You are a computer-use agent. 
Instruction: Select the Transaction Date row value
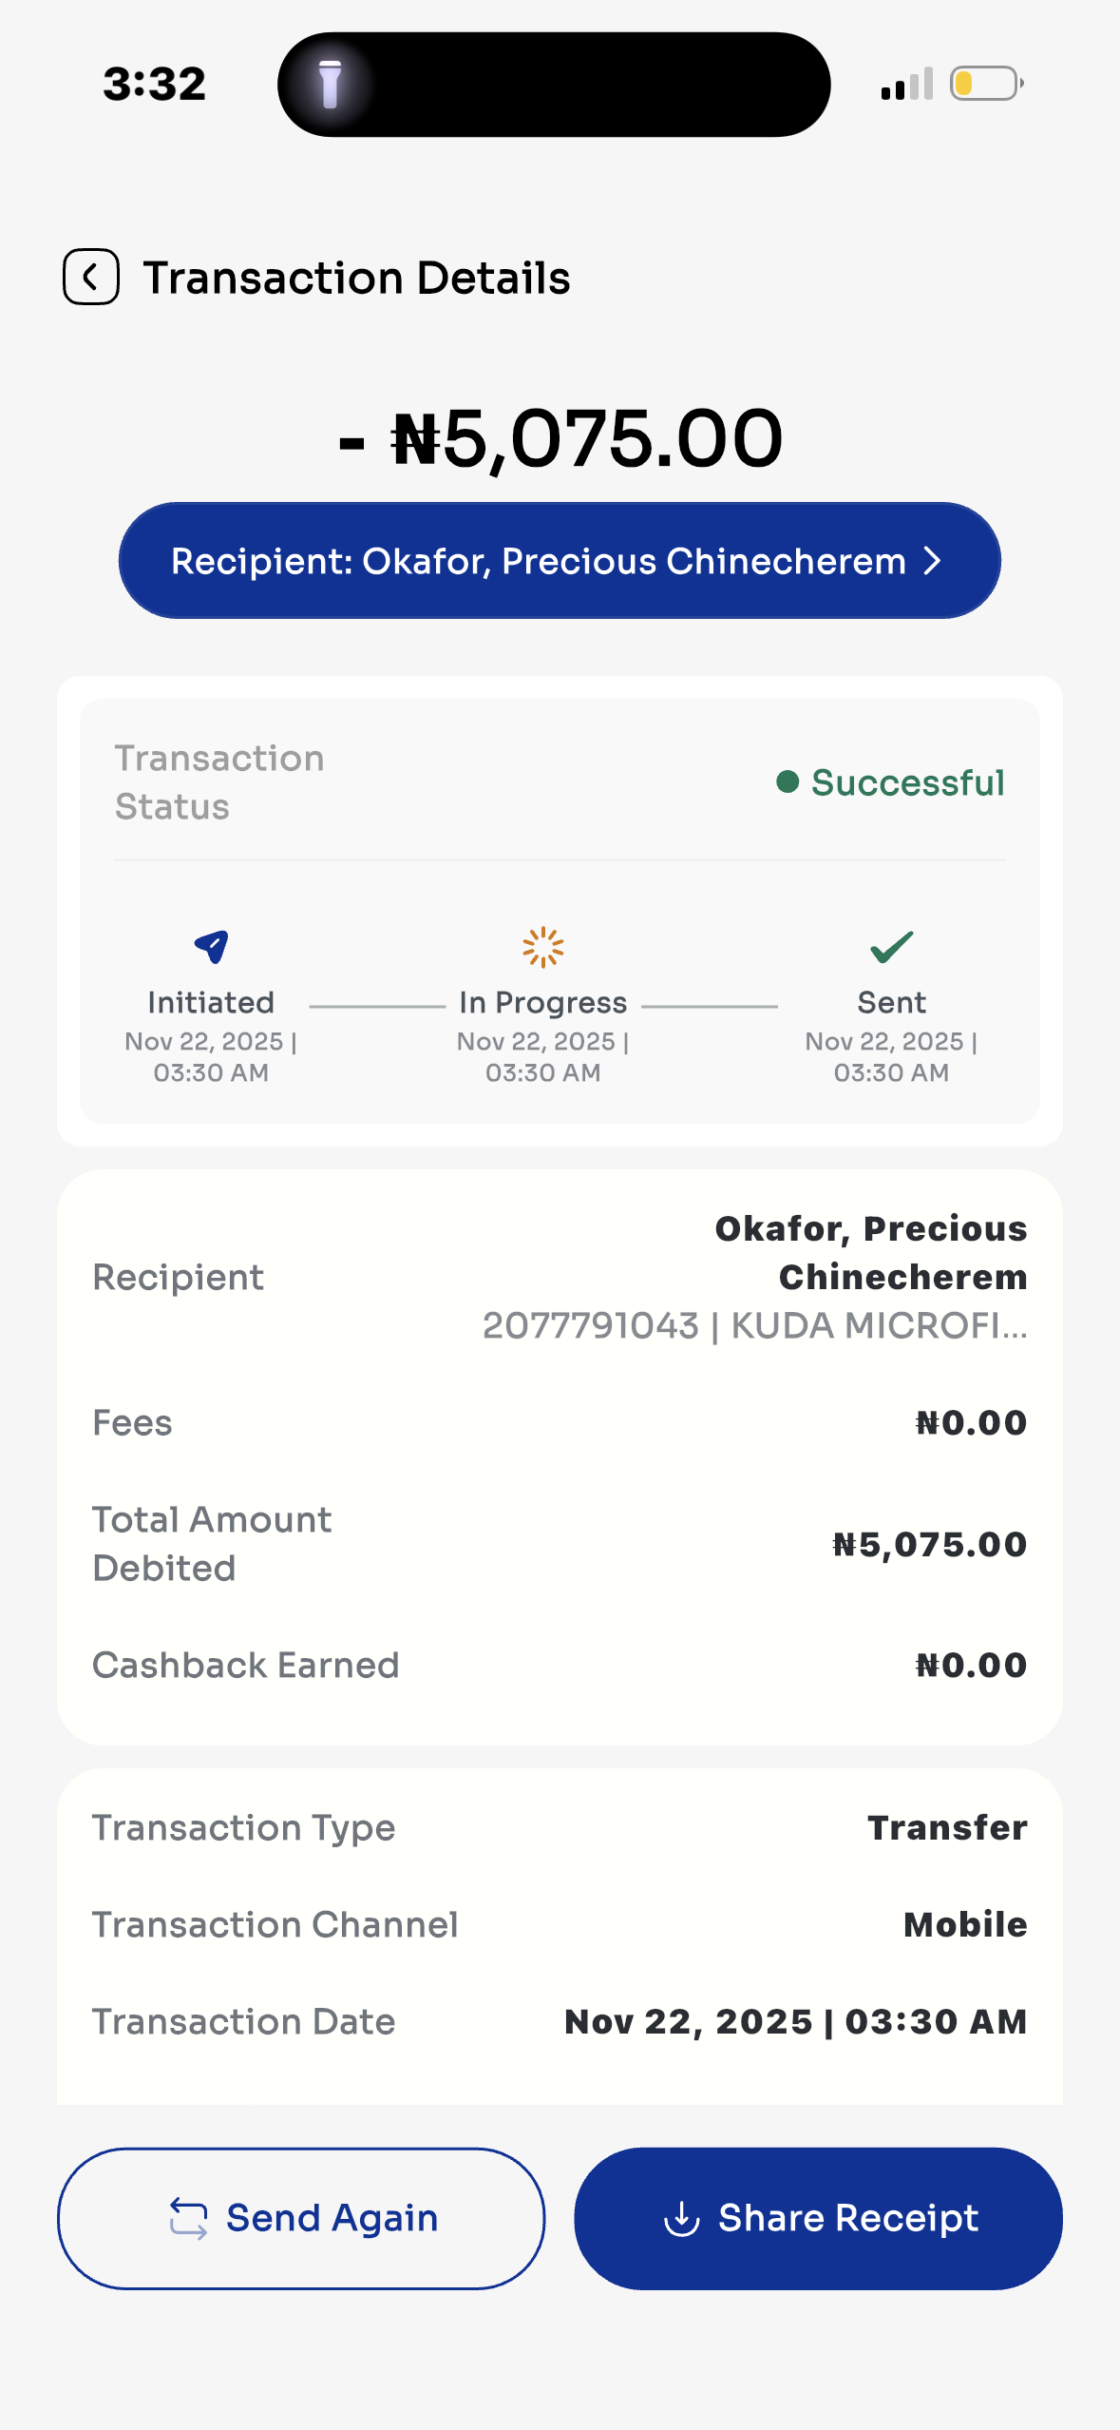tap(795, 2021)
